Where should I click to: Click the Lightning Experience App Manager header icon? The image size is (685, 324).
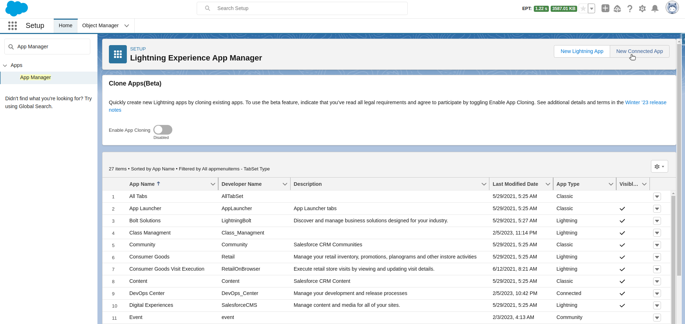tap(118, 54)
